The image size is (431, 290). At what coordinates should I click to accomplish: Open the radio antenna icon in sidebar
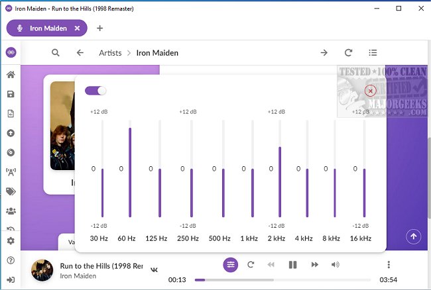coord(11,171)
